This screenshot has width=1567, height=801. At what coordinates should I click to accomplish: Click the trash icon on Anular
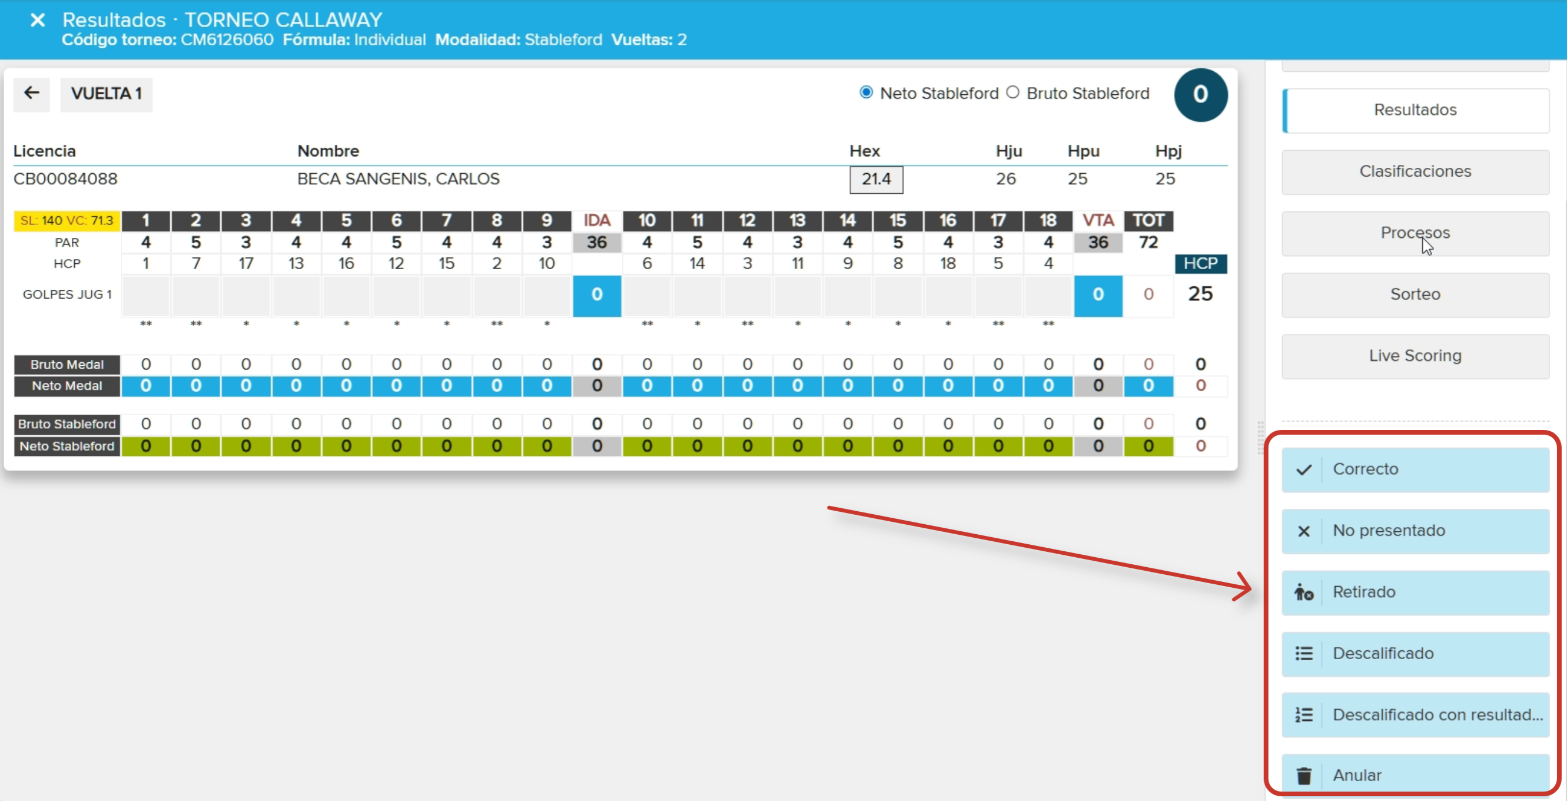pyautogui.click(x=1304, y=776)
